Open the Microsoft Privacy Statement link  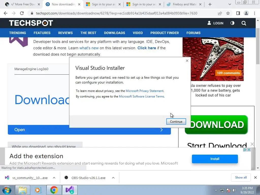(x=144, y=91)
